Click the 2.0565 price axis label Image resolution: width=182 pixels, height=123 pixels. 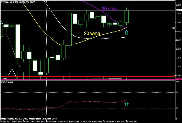click(x=179, y=22)
